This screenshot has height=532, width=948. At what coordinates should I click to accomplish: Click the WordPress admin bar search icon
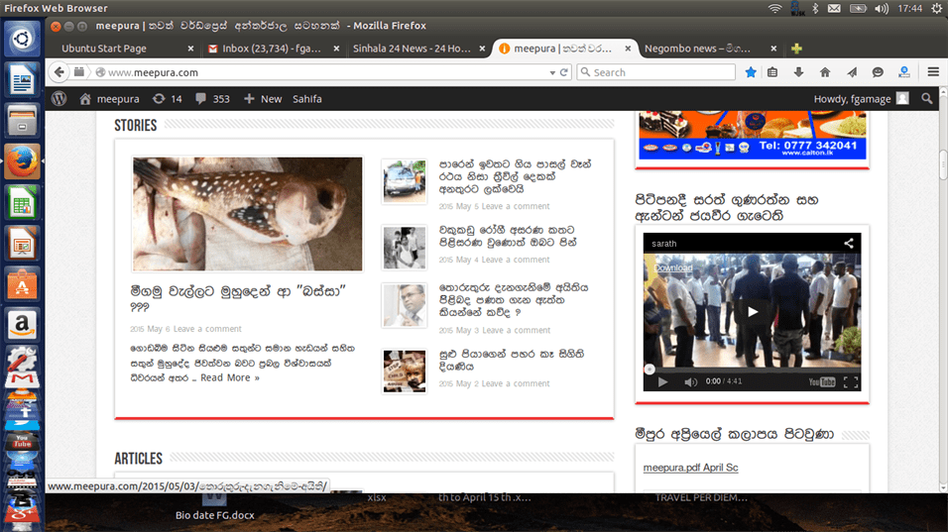926,98
